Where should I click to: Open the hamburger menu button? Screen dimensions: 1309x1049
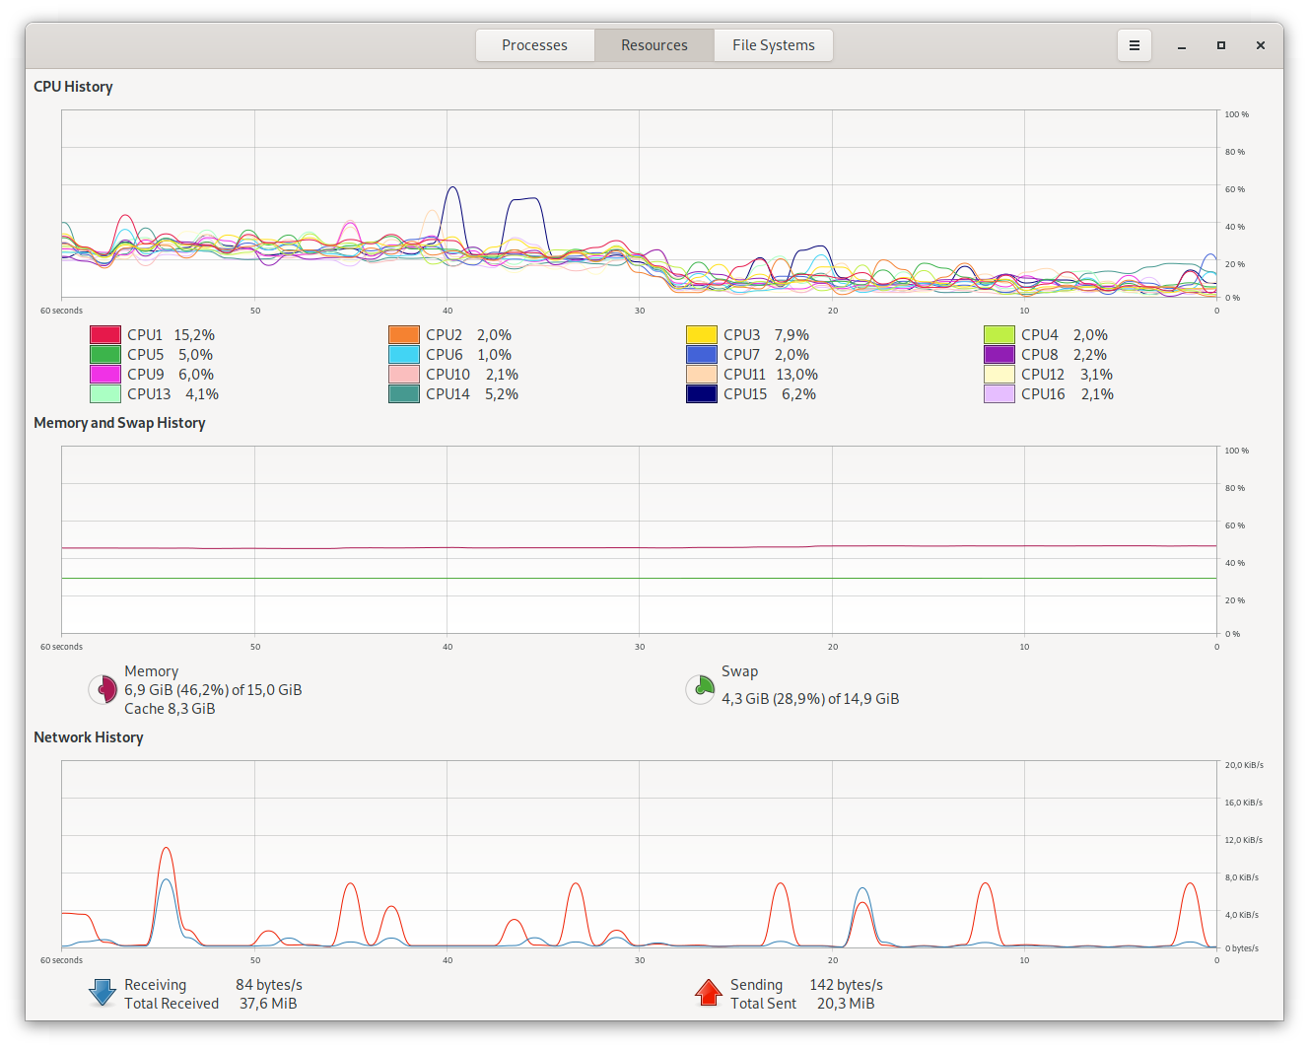pyautogui.click(x=1135, y=45)
